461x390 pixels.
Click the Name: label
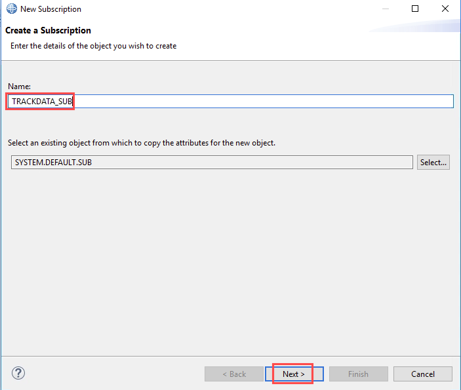20,87
